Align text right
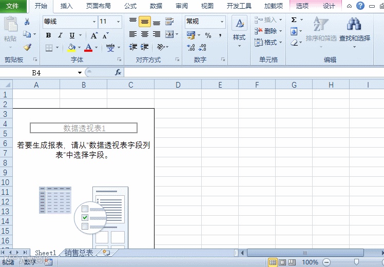This screenshot has width=384, height=267. (157, 34)
